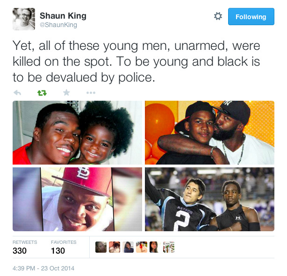This screenshot has width=287, height=276.
Task: Click the reply arrow icon
Action: [17, 93]
